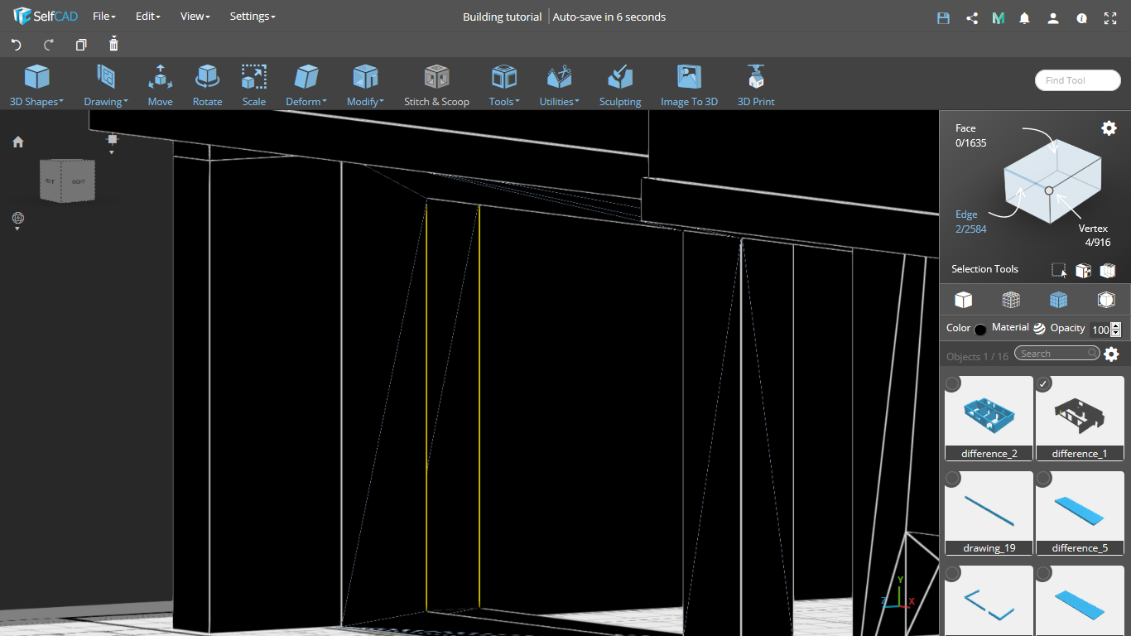Open Material picker sphere icon
Screen dimensions: 1131x636
(1039, 328)
